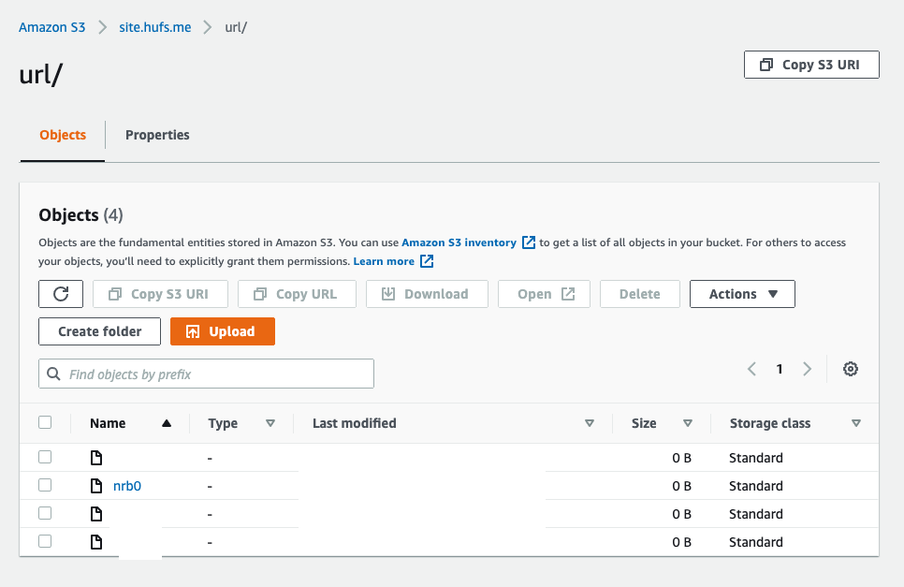904x587 pixels.
Task: Click the refresh objects icon button
Action: pyautogui.click(x=61, y=294)
